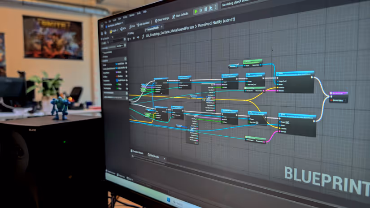Open Class Defaults

pos(181,15)
